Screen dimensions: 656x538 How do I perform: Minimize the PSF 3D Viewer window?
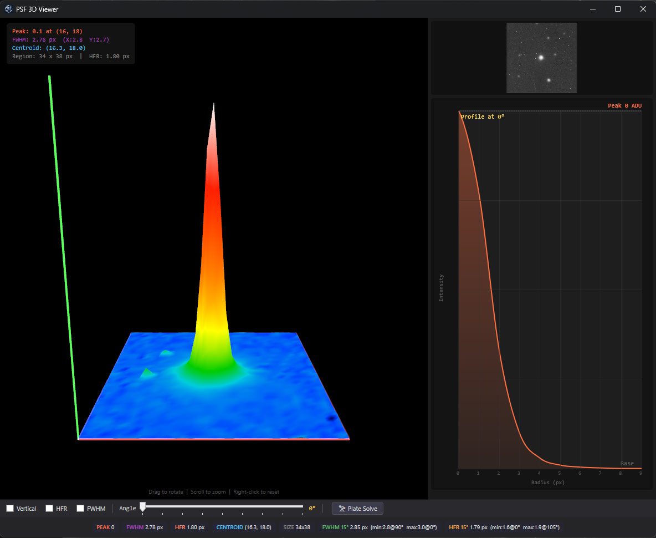pyautogui.click(x=592, y=9)
